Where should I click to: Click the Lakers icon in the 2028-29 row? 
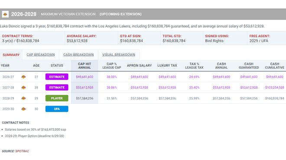[23, 98]
